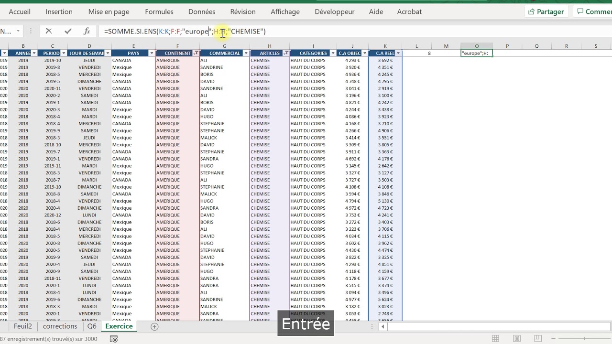Open the active ARTICLES filter dropdown
Screen dimensions: 612x344
pyautogui.click(x=285, y=53)
